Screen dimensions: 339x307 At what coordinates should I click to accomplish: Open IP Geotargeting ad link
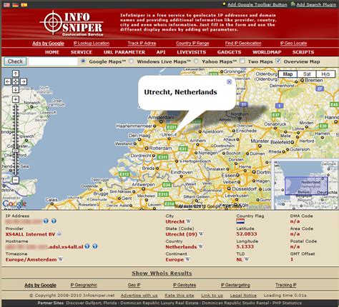point(235,285)
